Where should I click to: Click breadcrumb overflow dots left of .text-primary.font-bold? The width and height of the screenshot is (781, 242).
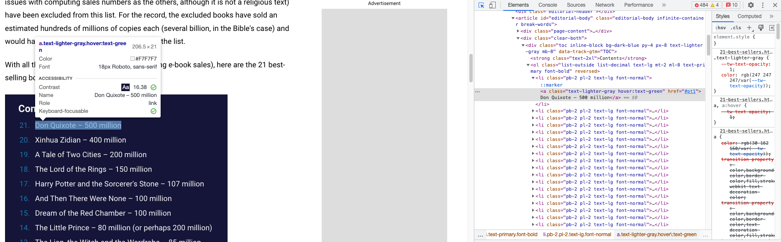point(480,235)
